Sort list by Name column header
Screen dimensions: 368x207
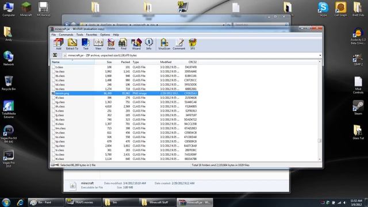point(73,62)
